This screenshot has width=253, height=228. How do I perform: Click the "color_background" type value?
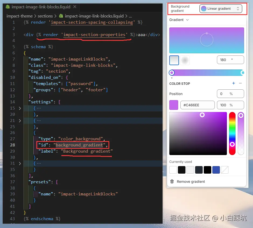[x=80, y=139]
